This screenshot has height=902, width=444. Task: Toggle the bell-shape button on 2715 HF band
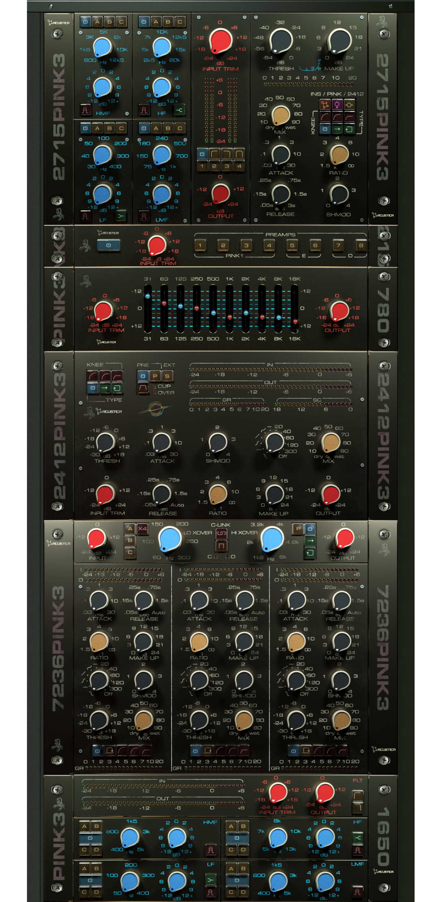pyautogui.click(x=144, y=110)
